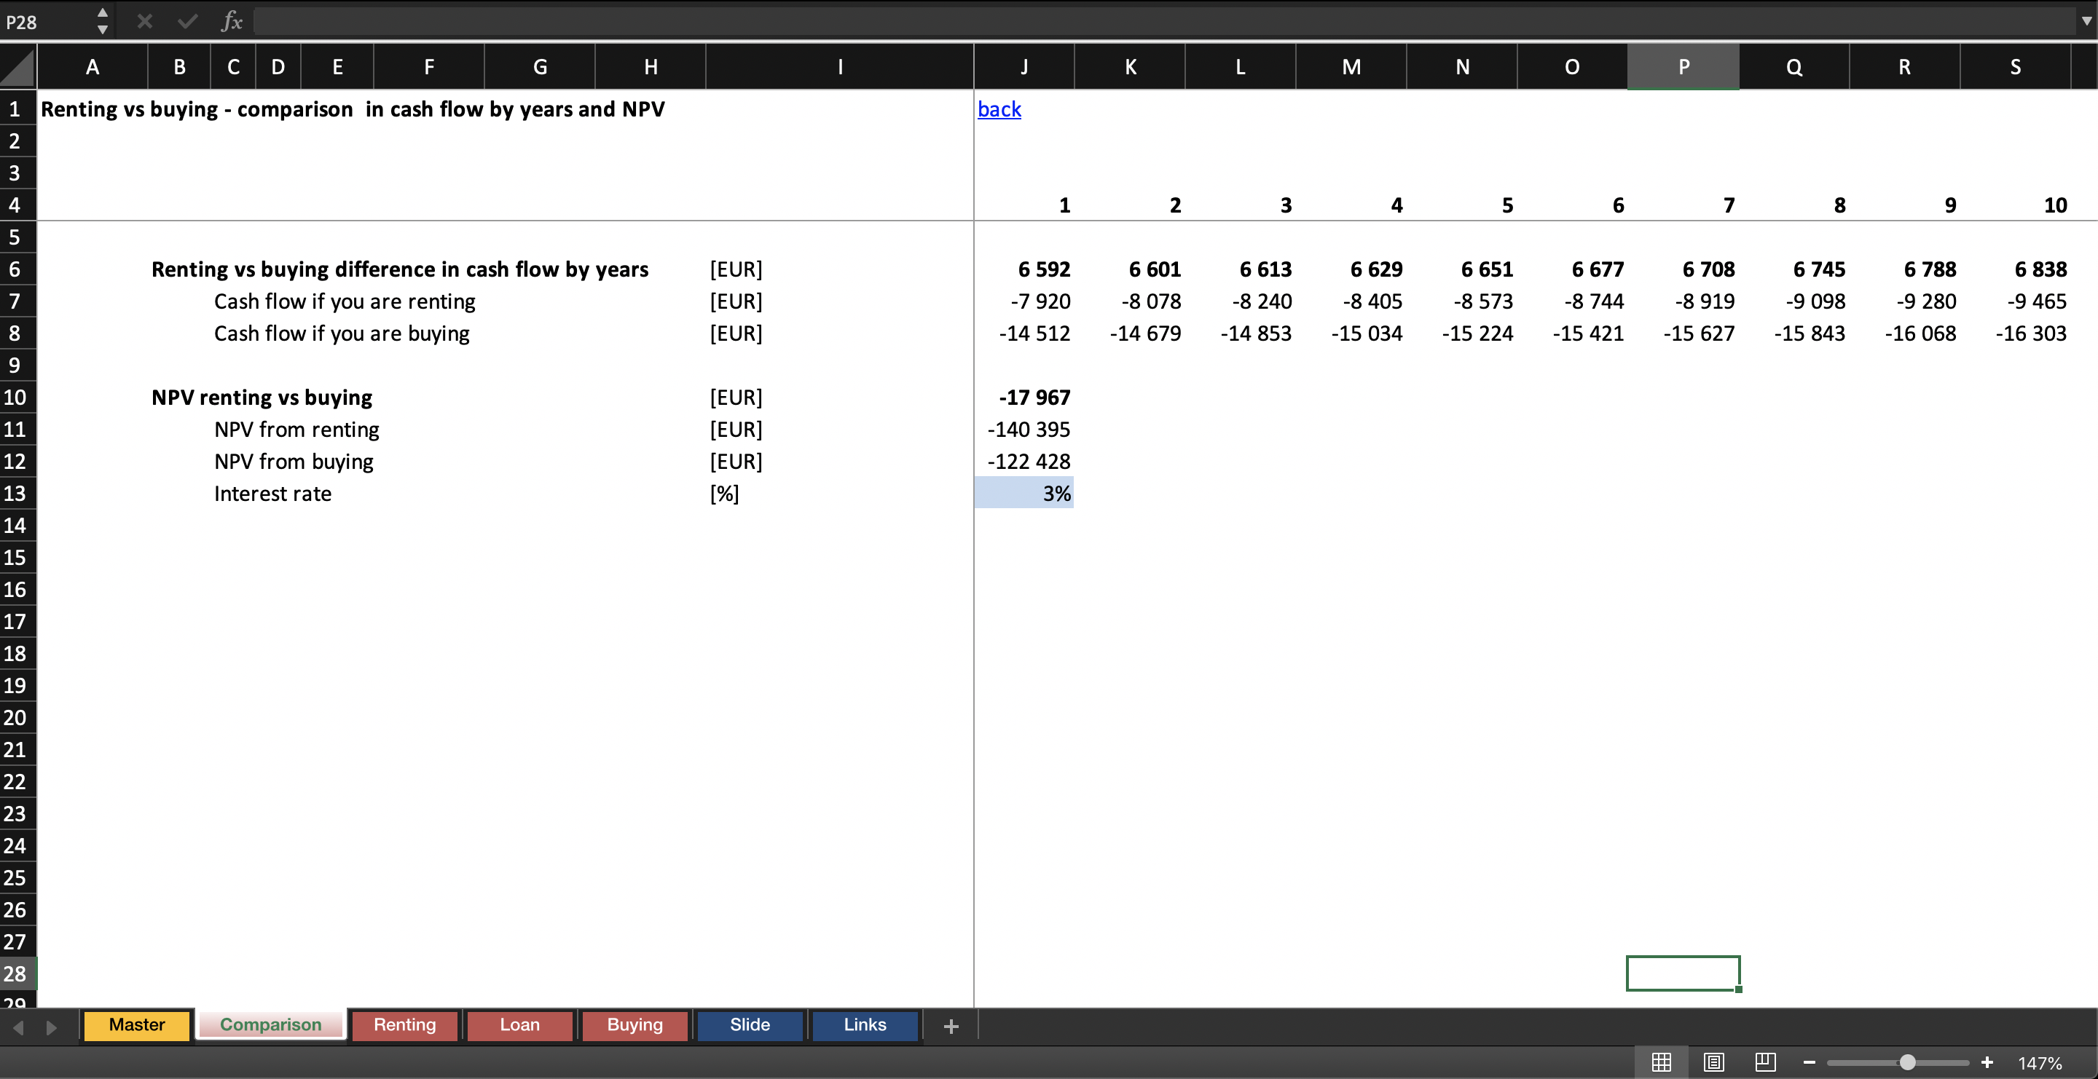Click the -7 920 renting cash flow cell
Viewport: 2098px width, 1079px height.
click(x=1024, y=302)
